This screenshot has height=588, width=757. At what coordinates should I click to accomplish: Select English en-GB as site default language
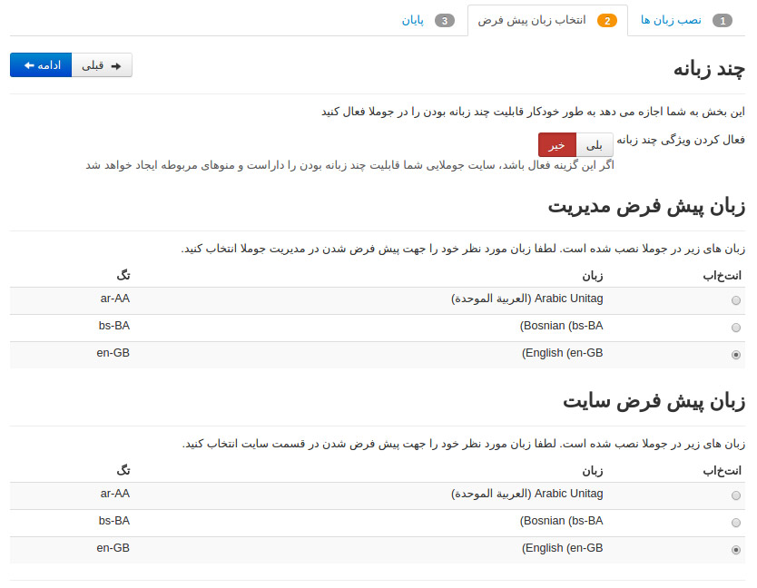[736, 549]
